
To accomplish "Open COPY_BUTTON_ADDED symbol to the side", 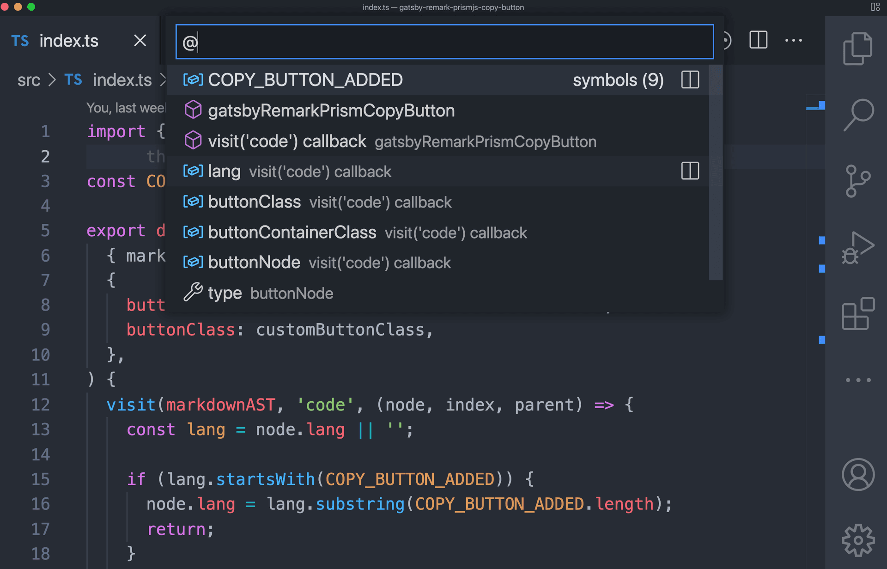I will point(690,80).
